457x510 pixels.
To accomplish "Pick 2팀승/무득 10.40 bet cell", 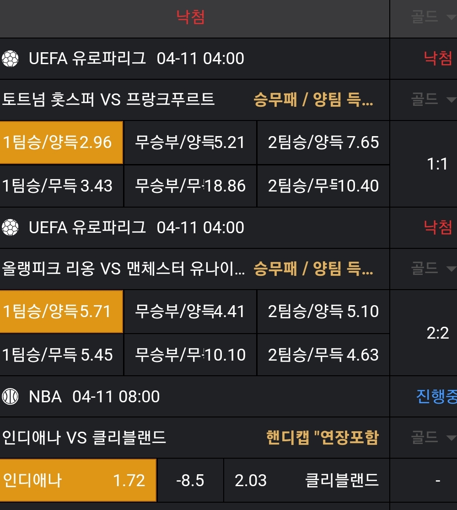I will [323, 186].
